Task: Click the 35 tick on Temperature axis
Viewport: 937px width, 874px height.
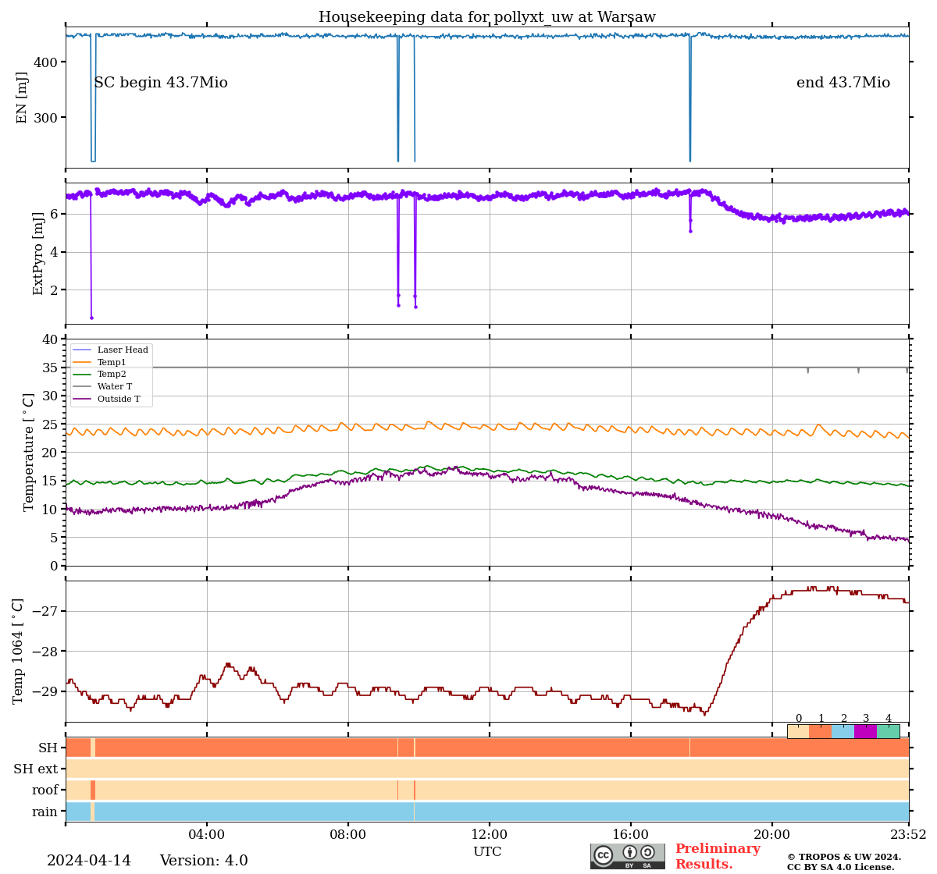Action: (x=51, y=368)
